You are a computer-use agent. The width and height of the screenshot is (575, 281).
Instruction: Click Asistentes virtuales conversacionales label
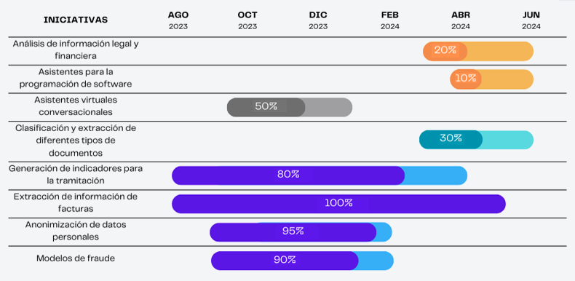[76, 106]
